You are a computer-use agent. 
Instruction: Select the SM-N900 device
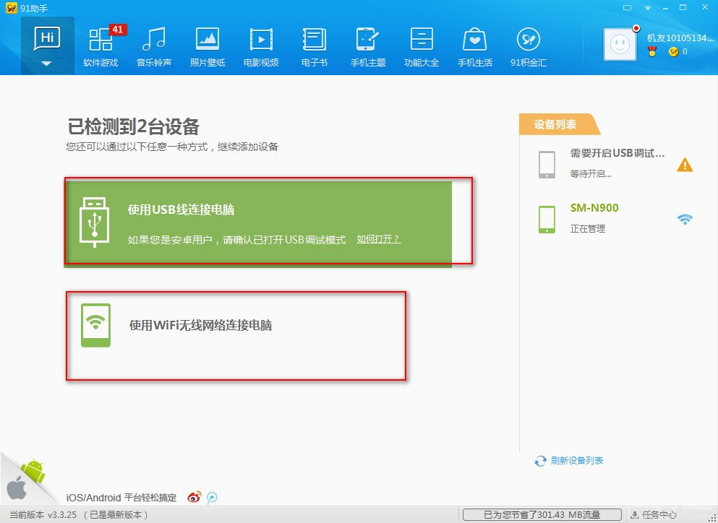(616, 219)
